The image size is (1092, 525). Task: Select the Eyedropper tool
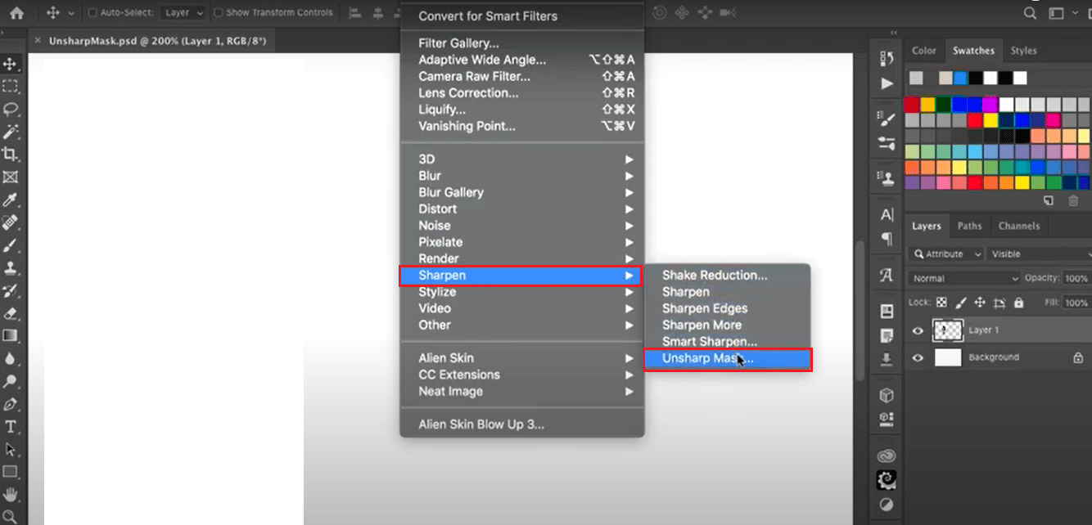pyautogui.click(x=11, y=200)
